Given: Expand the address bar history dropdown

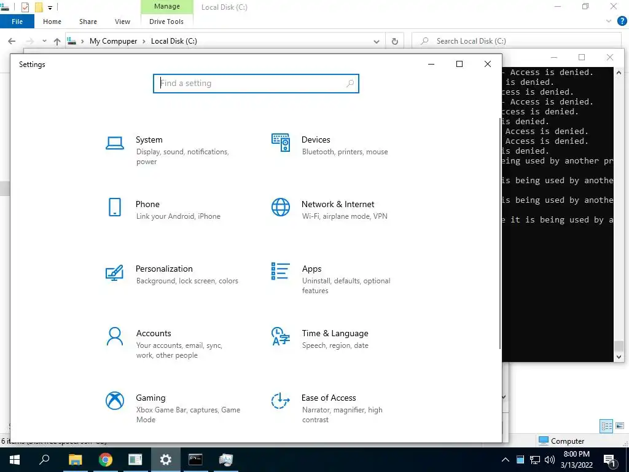Looking at the screenshot, I should tap(377, 41).
